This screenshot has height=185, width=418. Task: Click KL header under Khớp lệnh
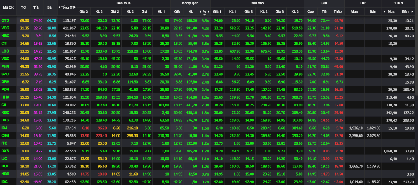(x=191, y=11)
